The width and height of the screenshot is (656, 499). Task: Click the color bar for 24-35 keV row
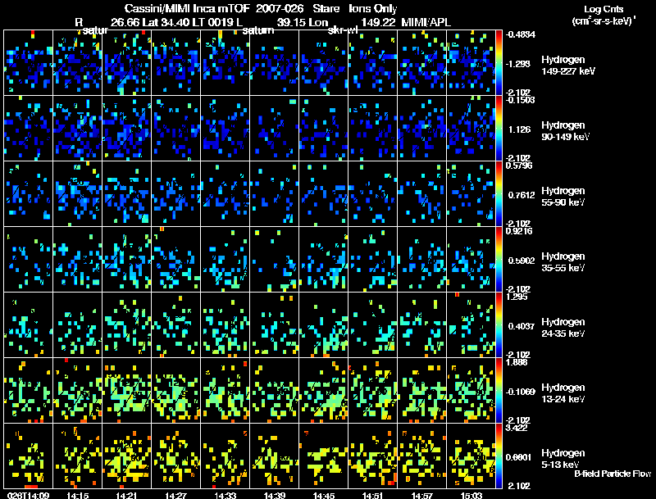click(499, 324)
